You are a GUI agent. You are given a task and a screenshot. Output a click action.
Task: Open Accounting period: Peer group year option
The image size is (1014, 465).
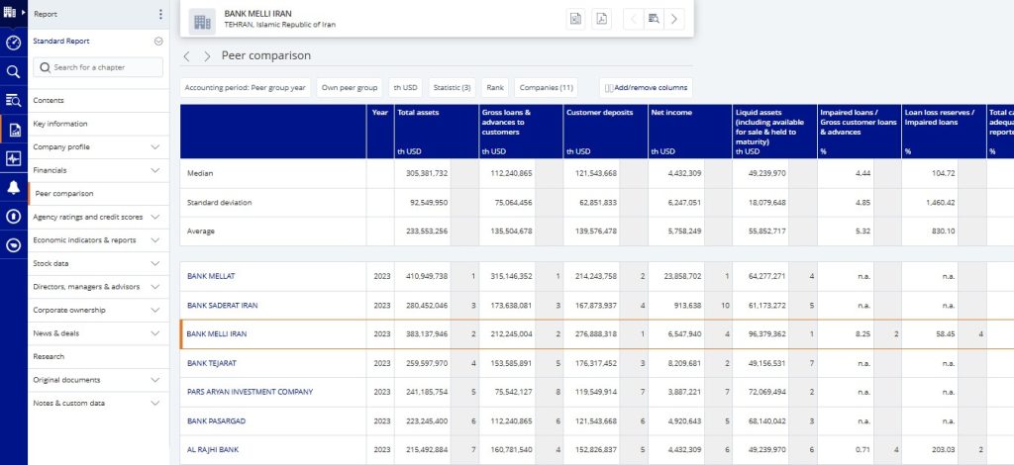click(246, 88)
